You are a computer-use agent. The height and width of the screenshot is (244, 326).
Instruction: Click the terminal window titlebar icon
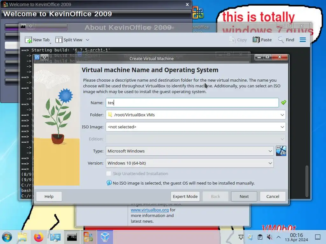[23, 26]
